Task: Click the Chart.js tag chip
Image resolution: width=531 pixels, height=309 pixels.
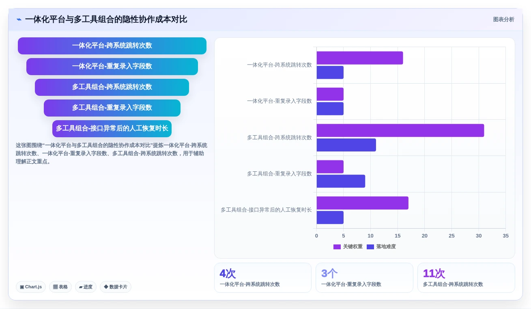Action: (31, 287)
